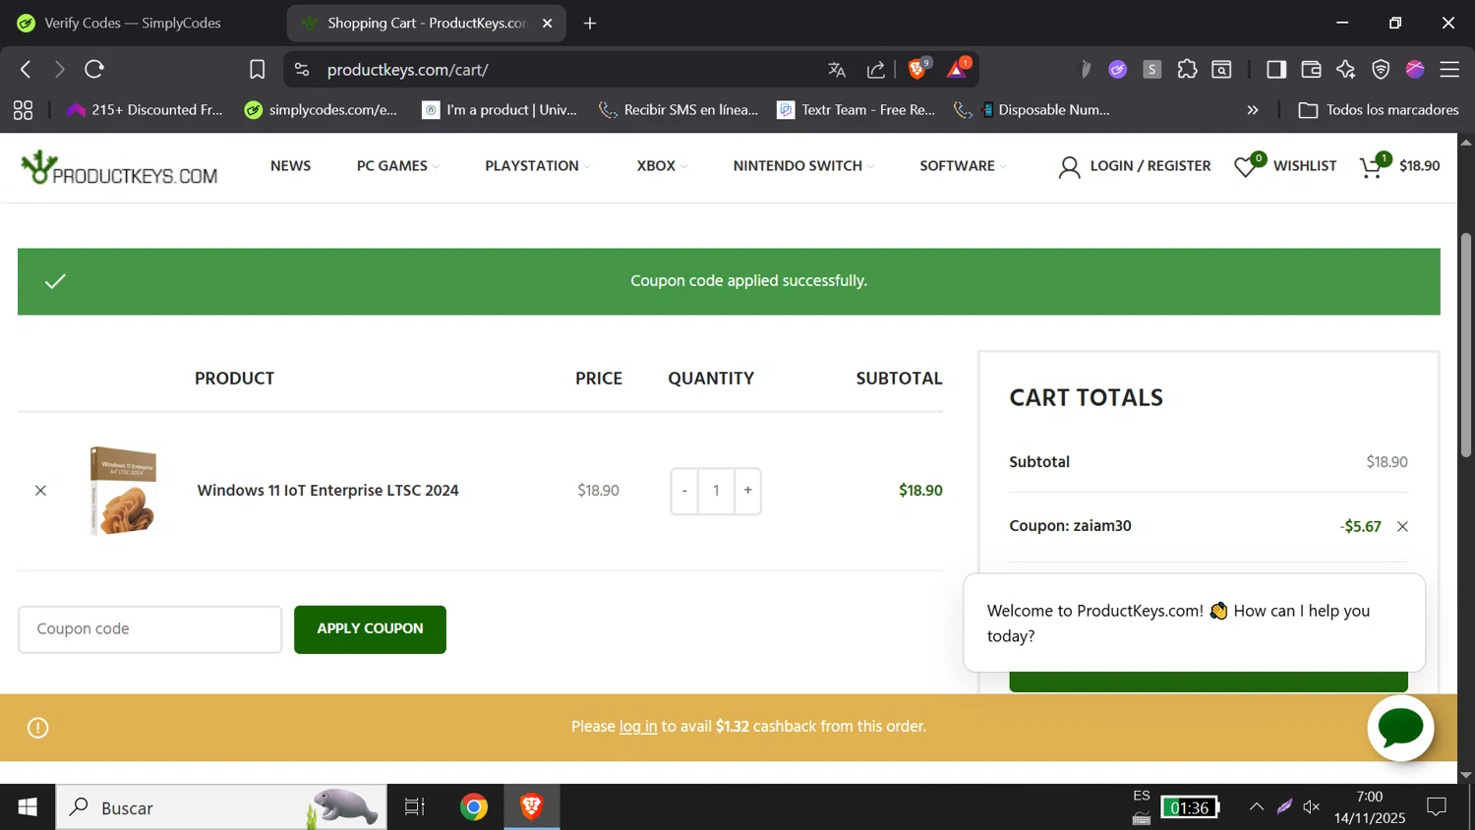Image resolution: width=1475 pixels, height=830 pixels.
Task: Click the APPLY COUPON button
Action: pos(370,629)
